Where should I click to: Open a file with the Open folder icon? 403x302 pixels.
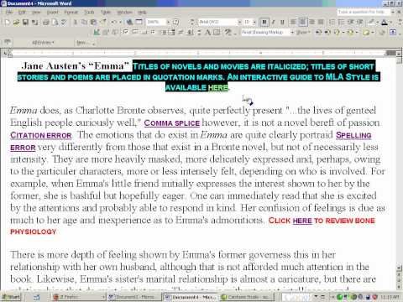16,22
